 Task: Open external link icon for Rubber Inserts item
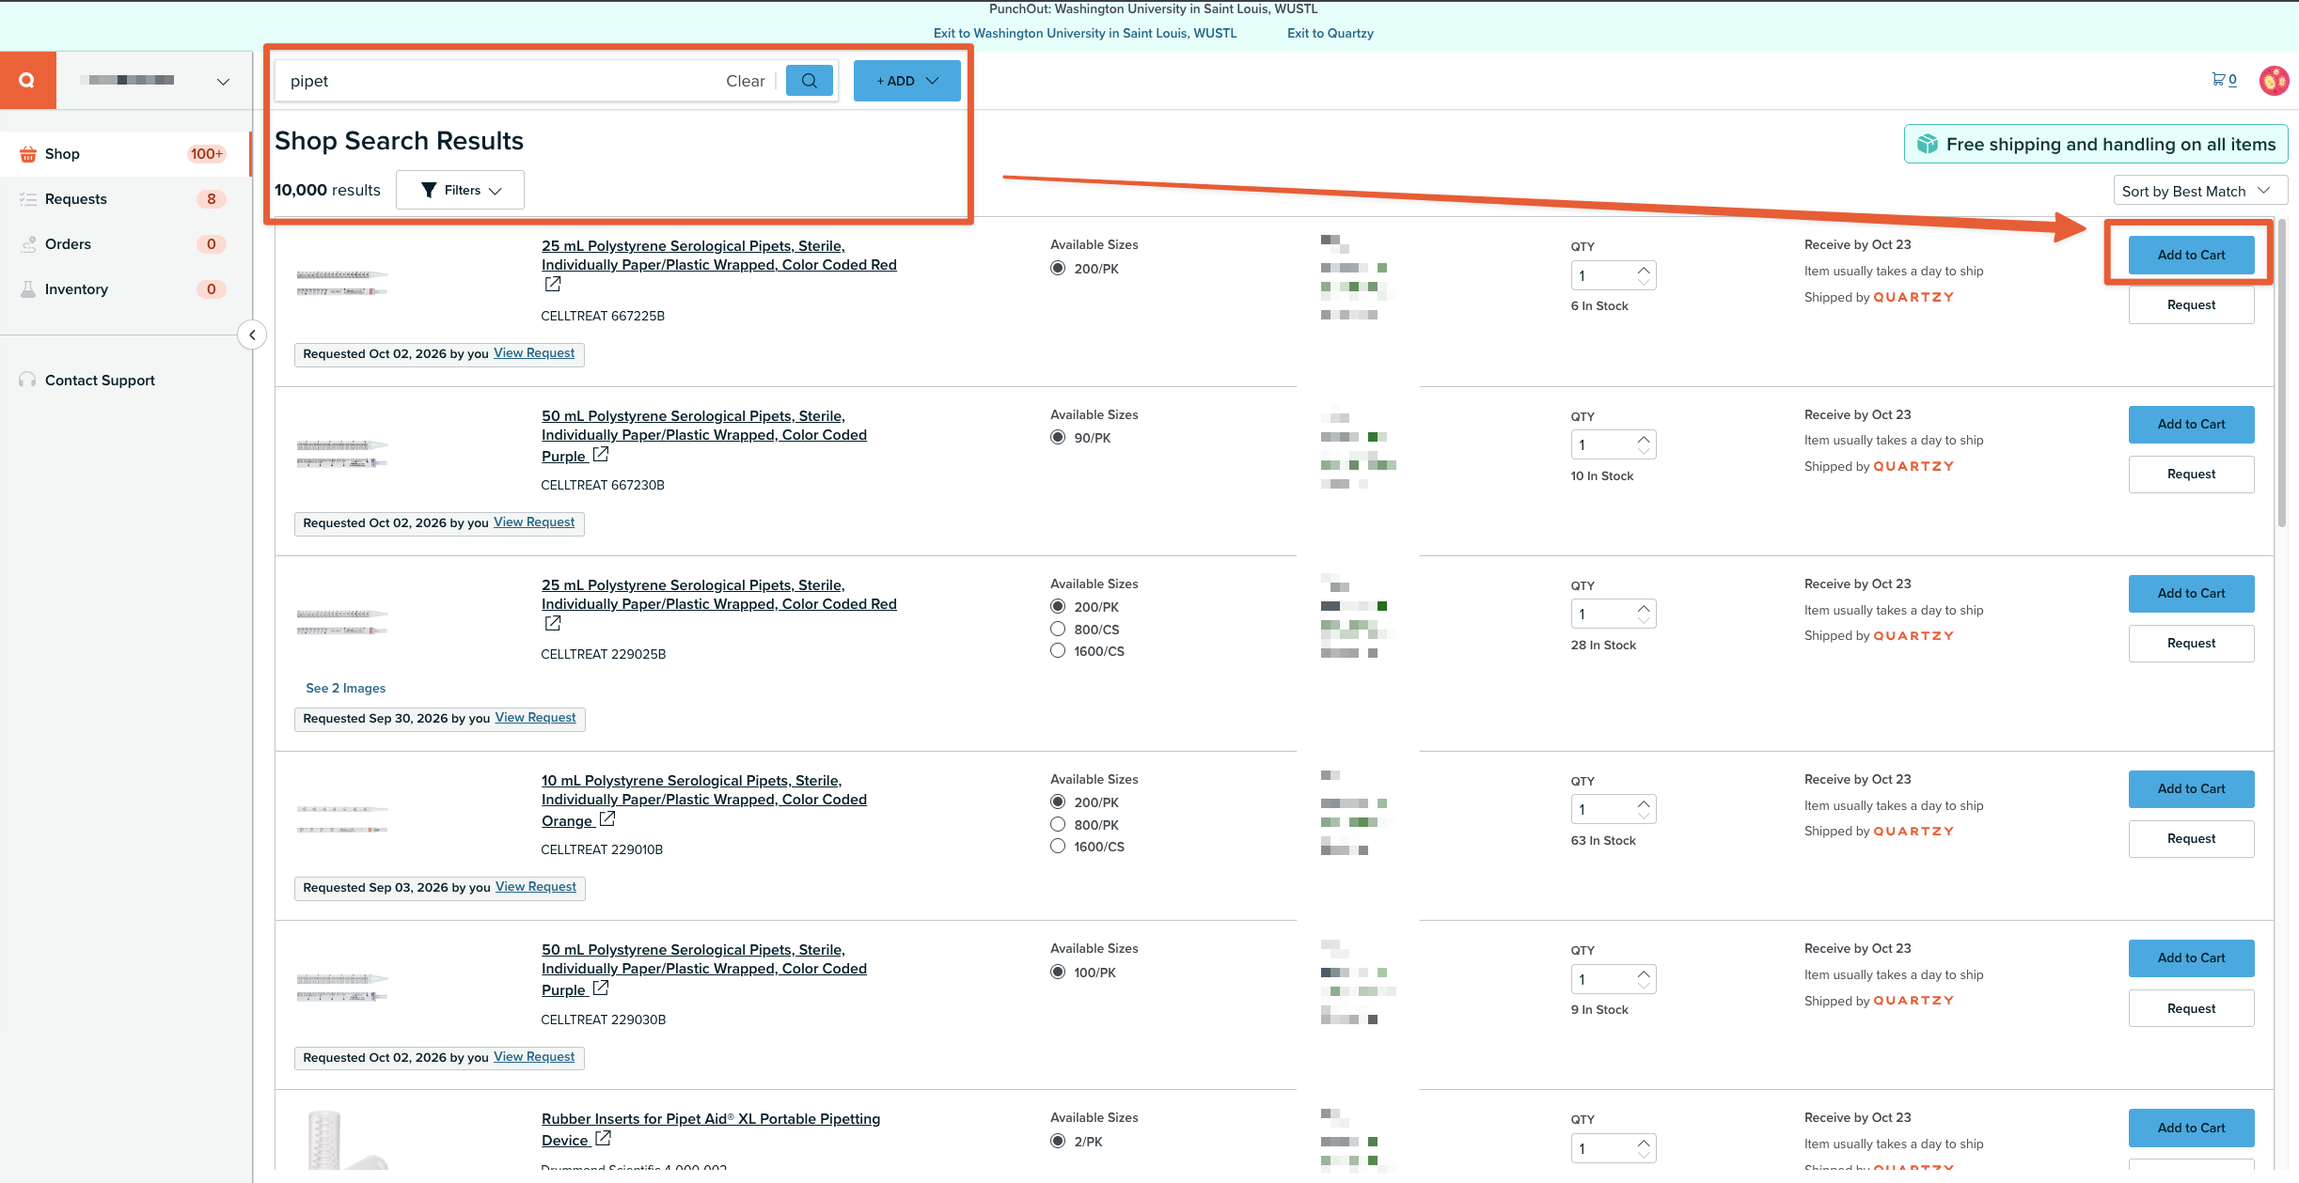pos(603,1139)
